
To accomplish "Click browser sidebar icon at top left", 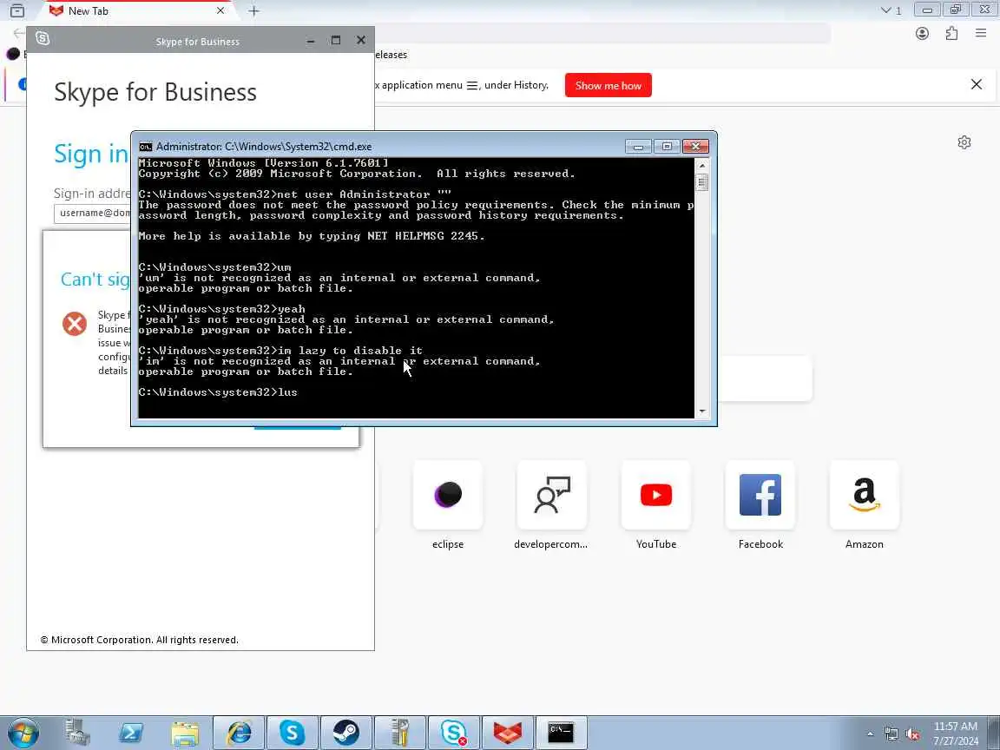I will (17, 10).
